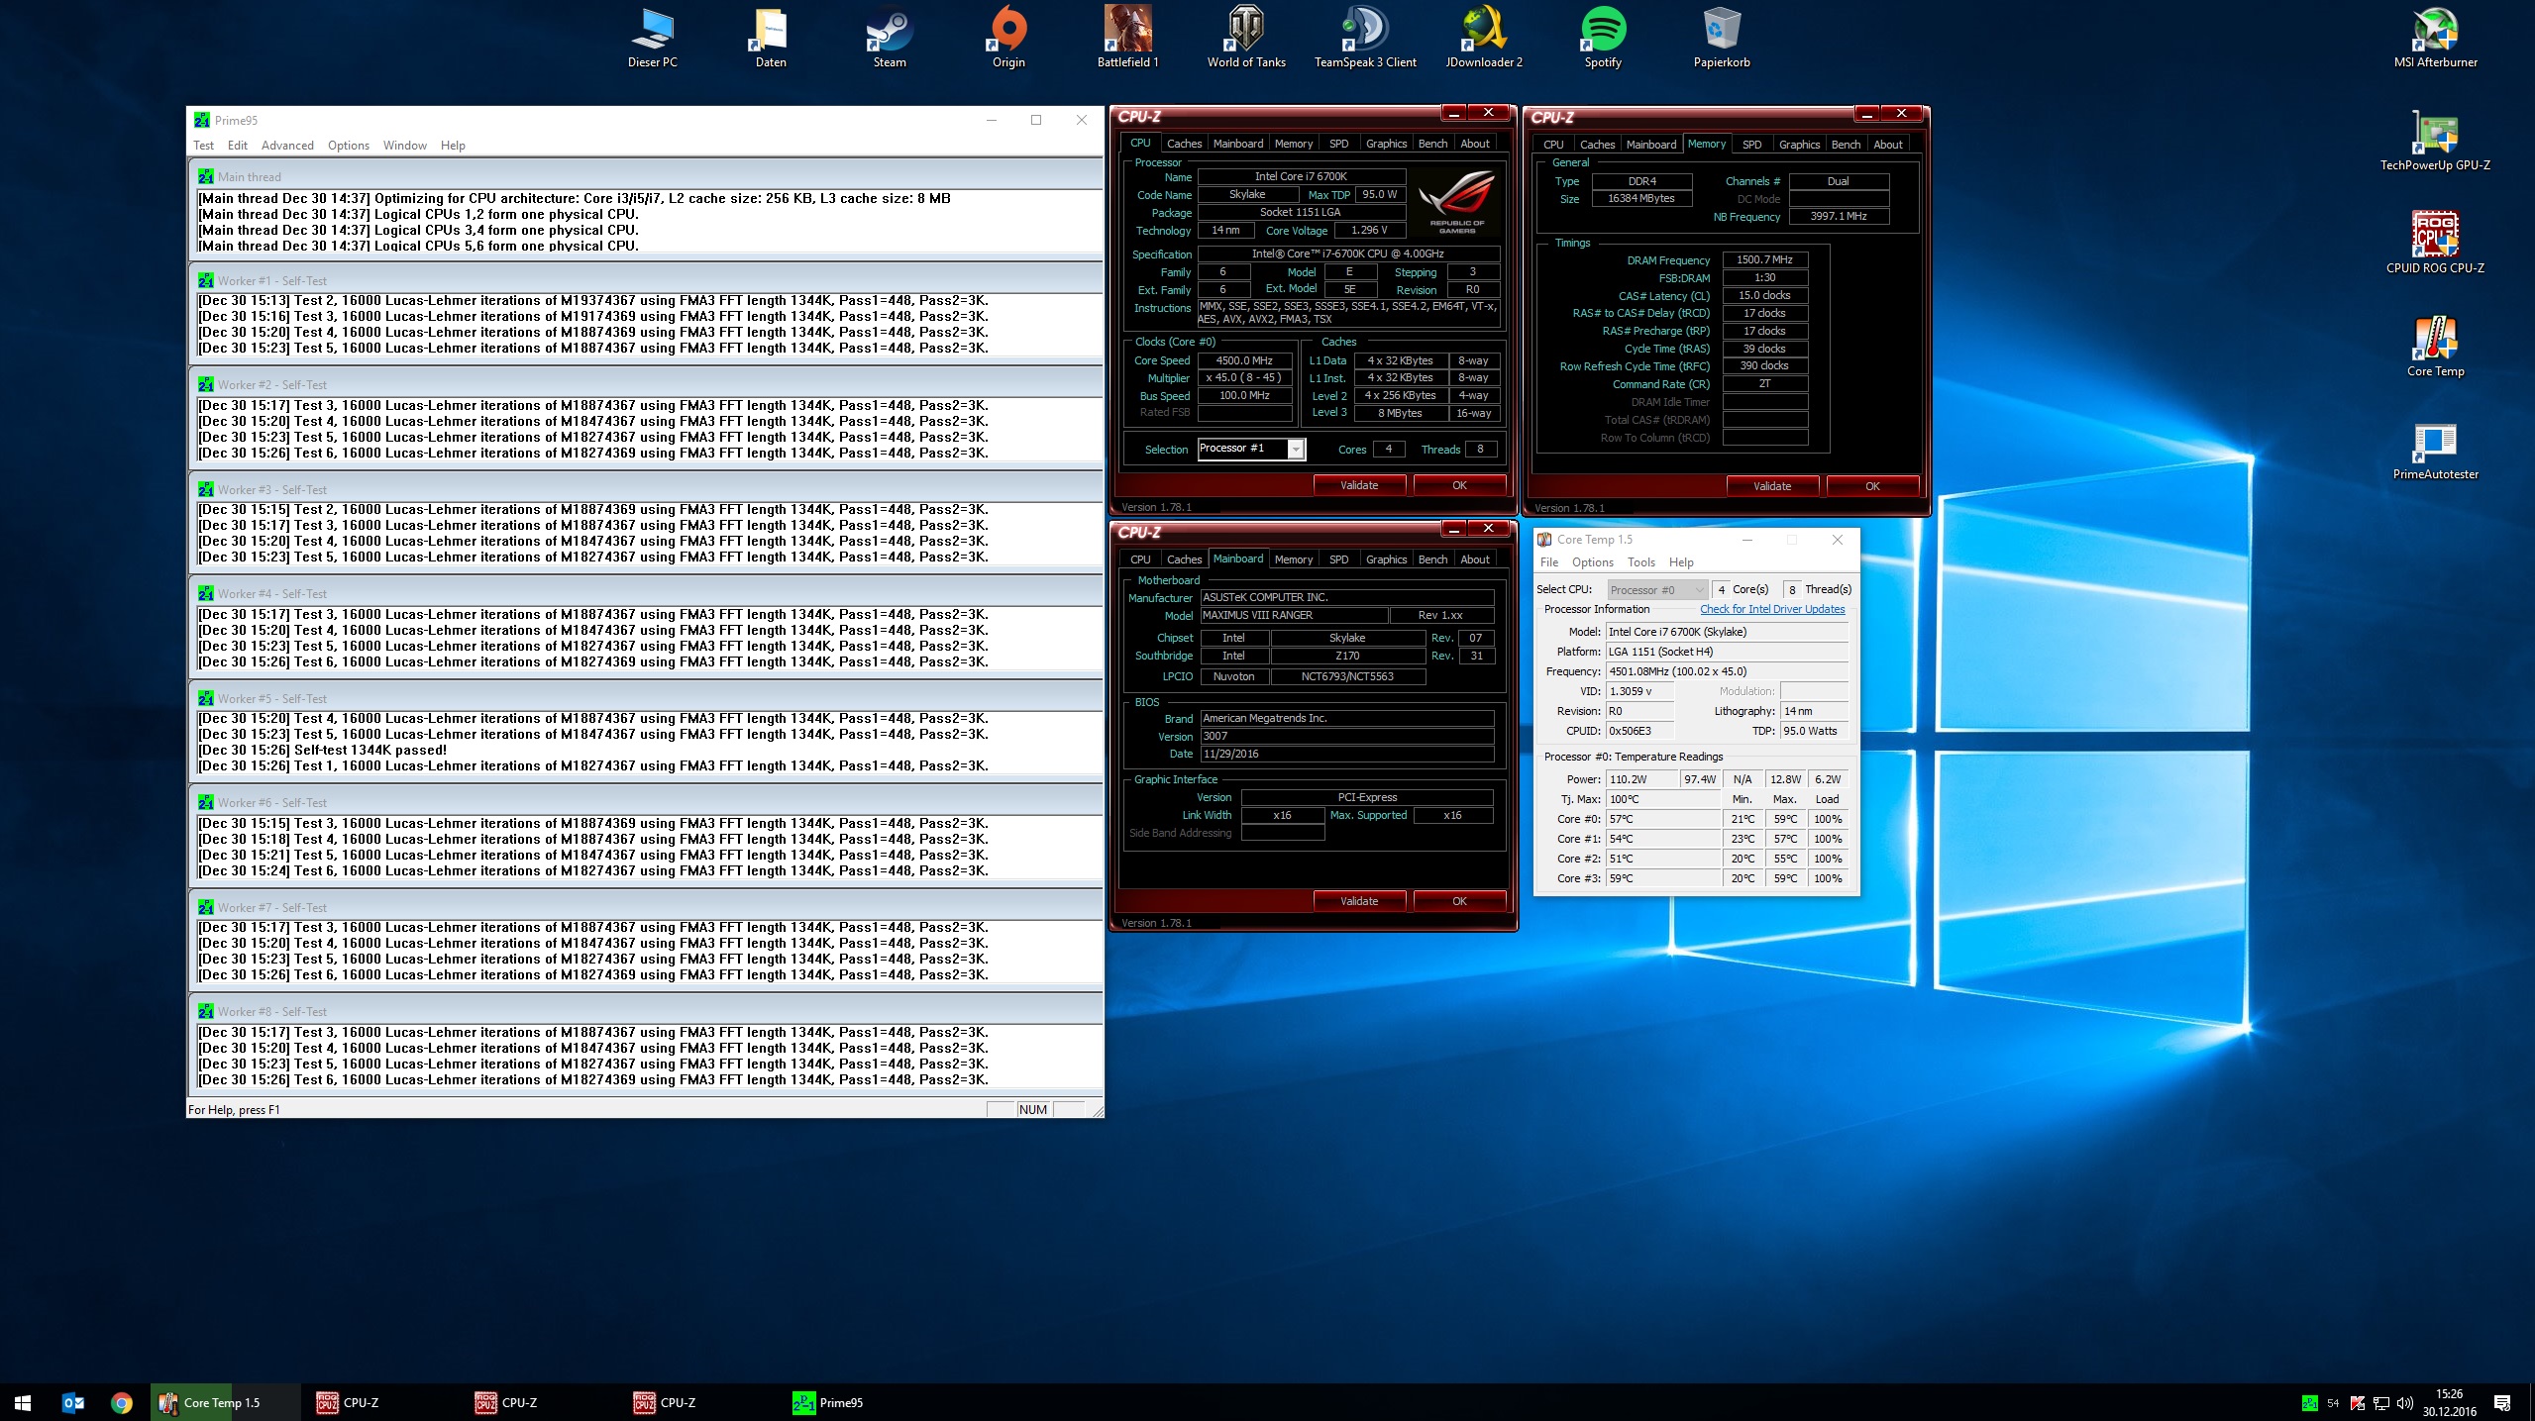Click Validate in the Mainboard CPU-Z window
The width and height of the screenshot is (2535, 1421).
coord(1359,901)
